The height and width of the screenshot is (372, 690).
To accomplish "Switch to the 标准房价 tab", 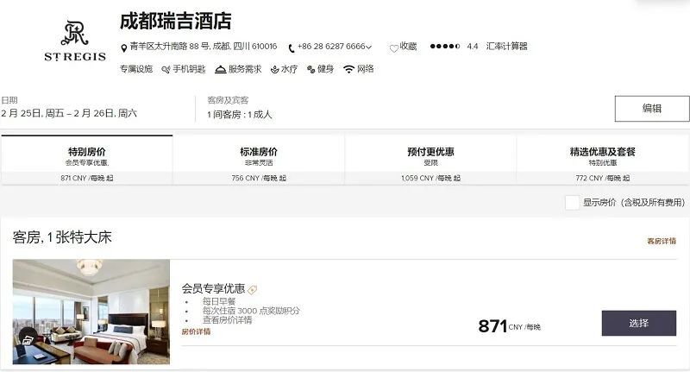I will click(x=259, y=160).
